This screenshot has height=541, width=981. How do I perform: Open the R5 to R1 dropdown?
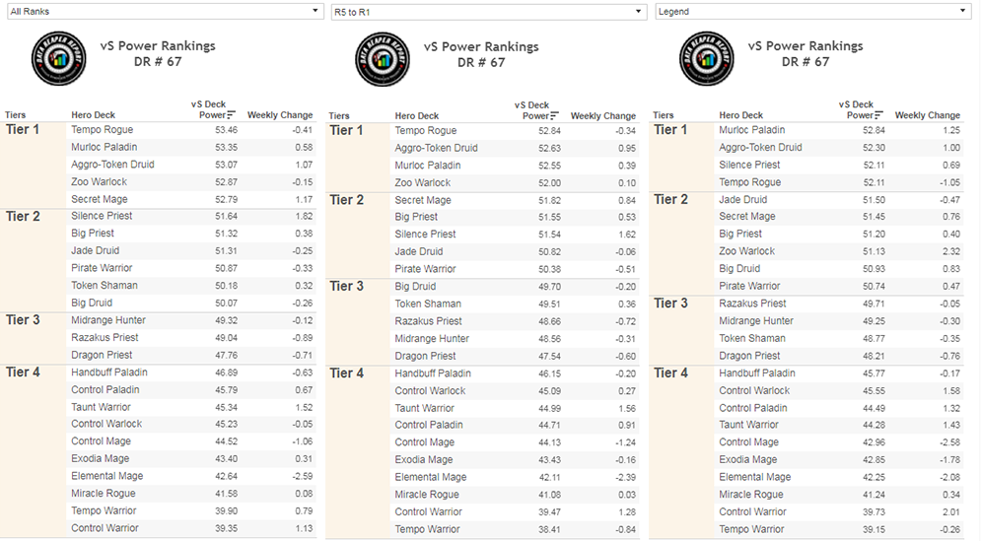click(489, 12)
